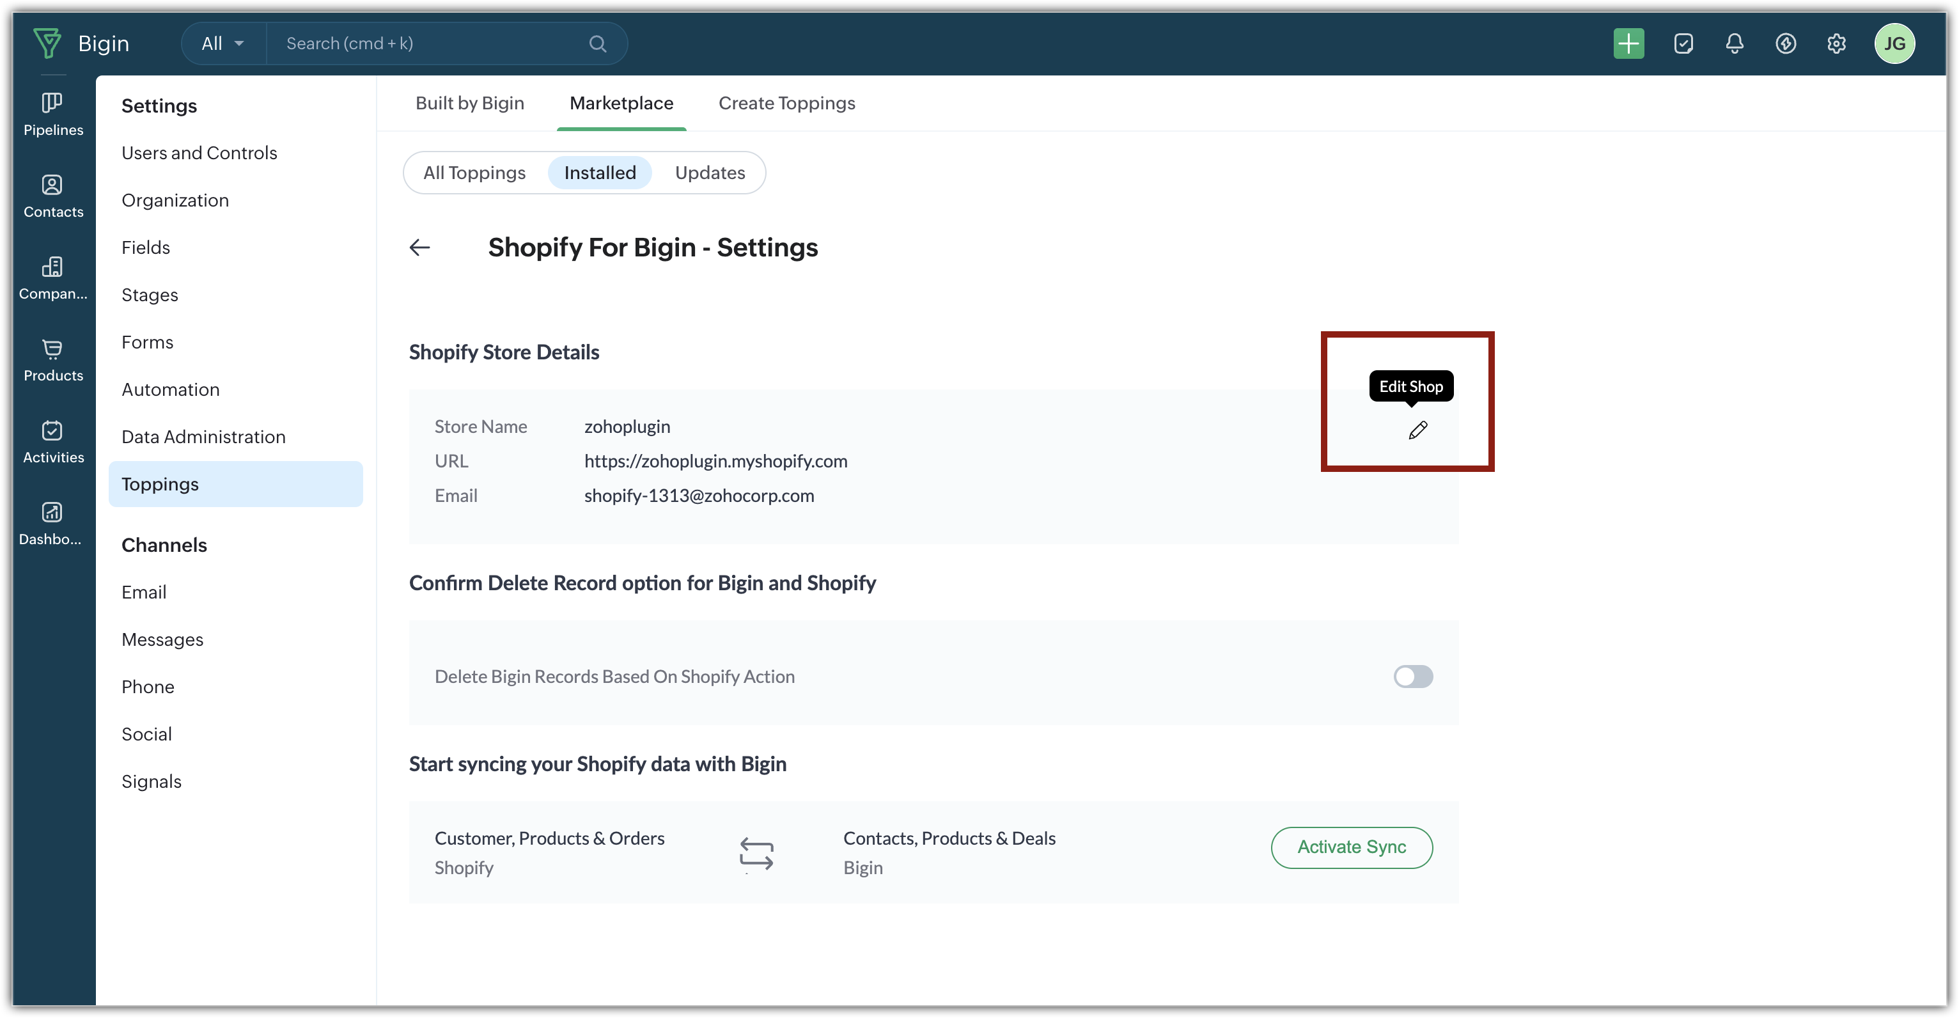Switch to Create Toppings tab
The image size is (1959, 1018).
click(x=786, y=103)
